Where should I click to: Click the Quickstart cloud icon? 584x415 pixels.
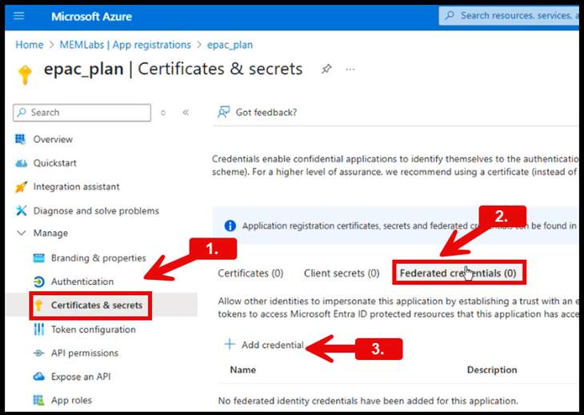(22, 163)
